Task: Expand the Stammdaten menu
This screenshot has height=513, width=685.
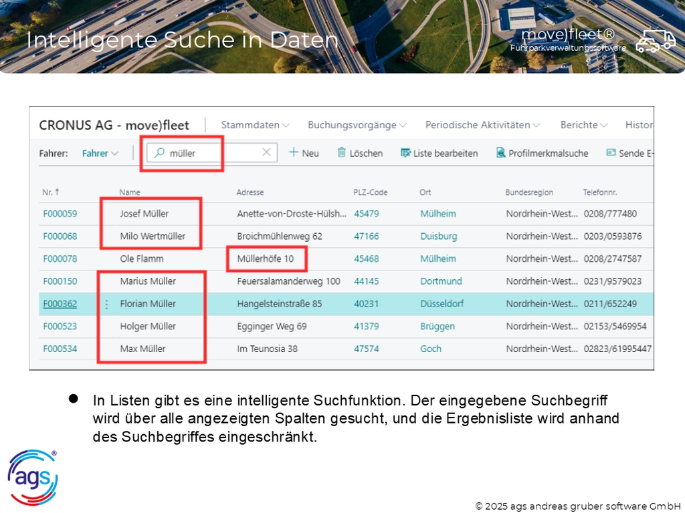Action: tap(255, 125)
